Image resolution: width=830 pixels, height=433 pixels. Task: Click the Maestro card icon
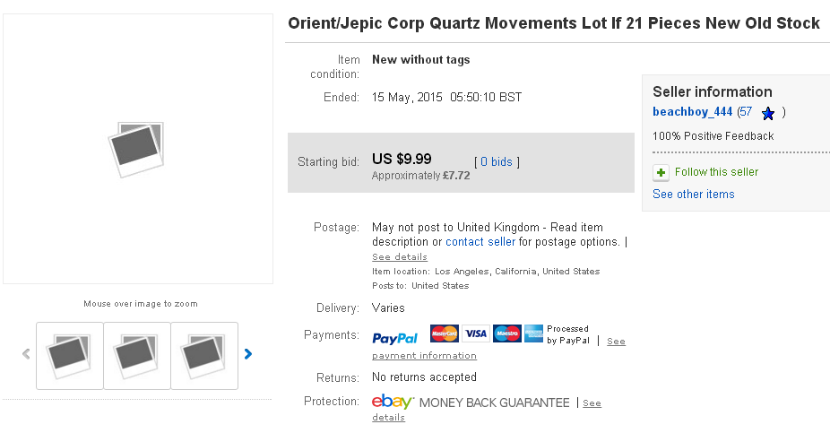coord(506,333)
